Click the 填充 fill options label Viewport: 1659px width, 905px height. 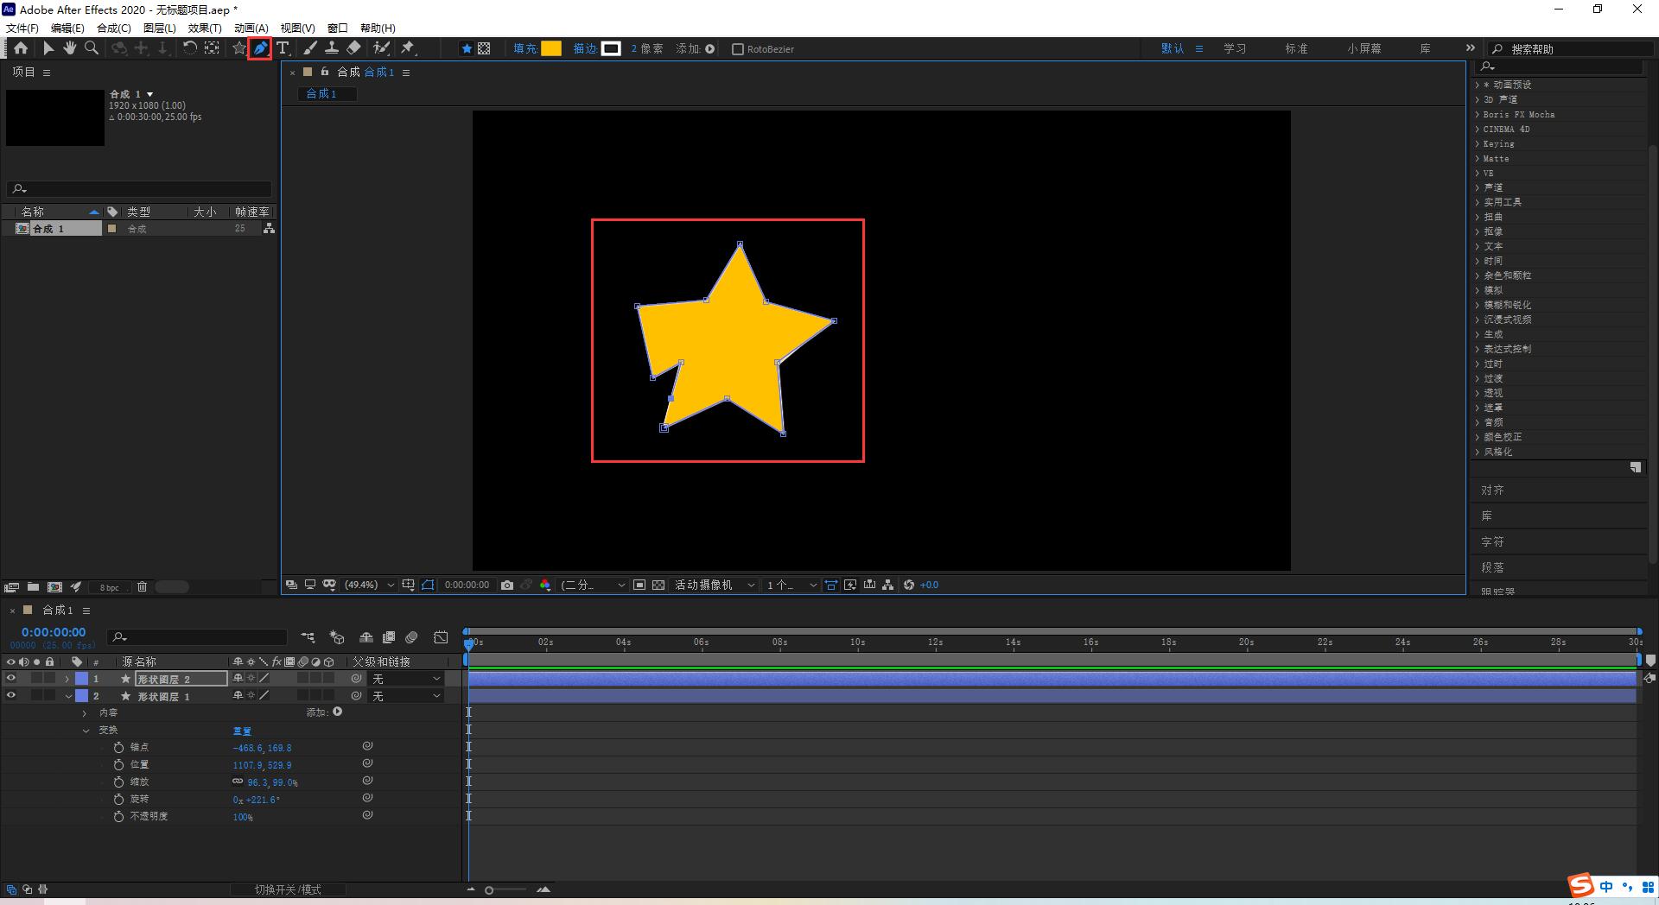point(524,49)
